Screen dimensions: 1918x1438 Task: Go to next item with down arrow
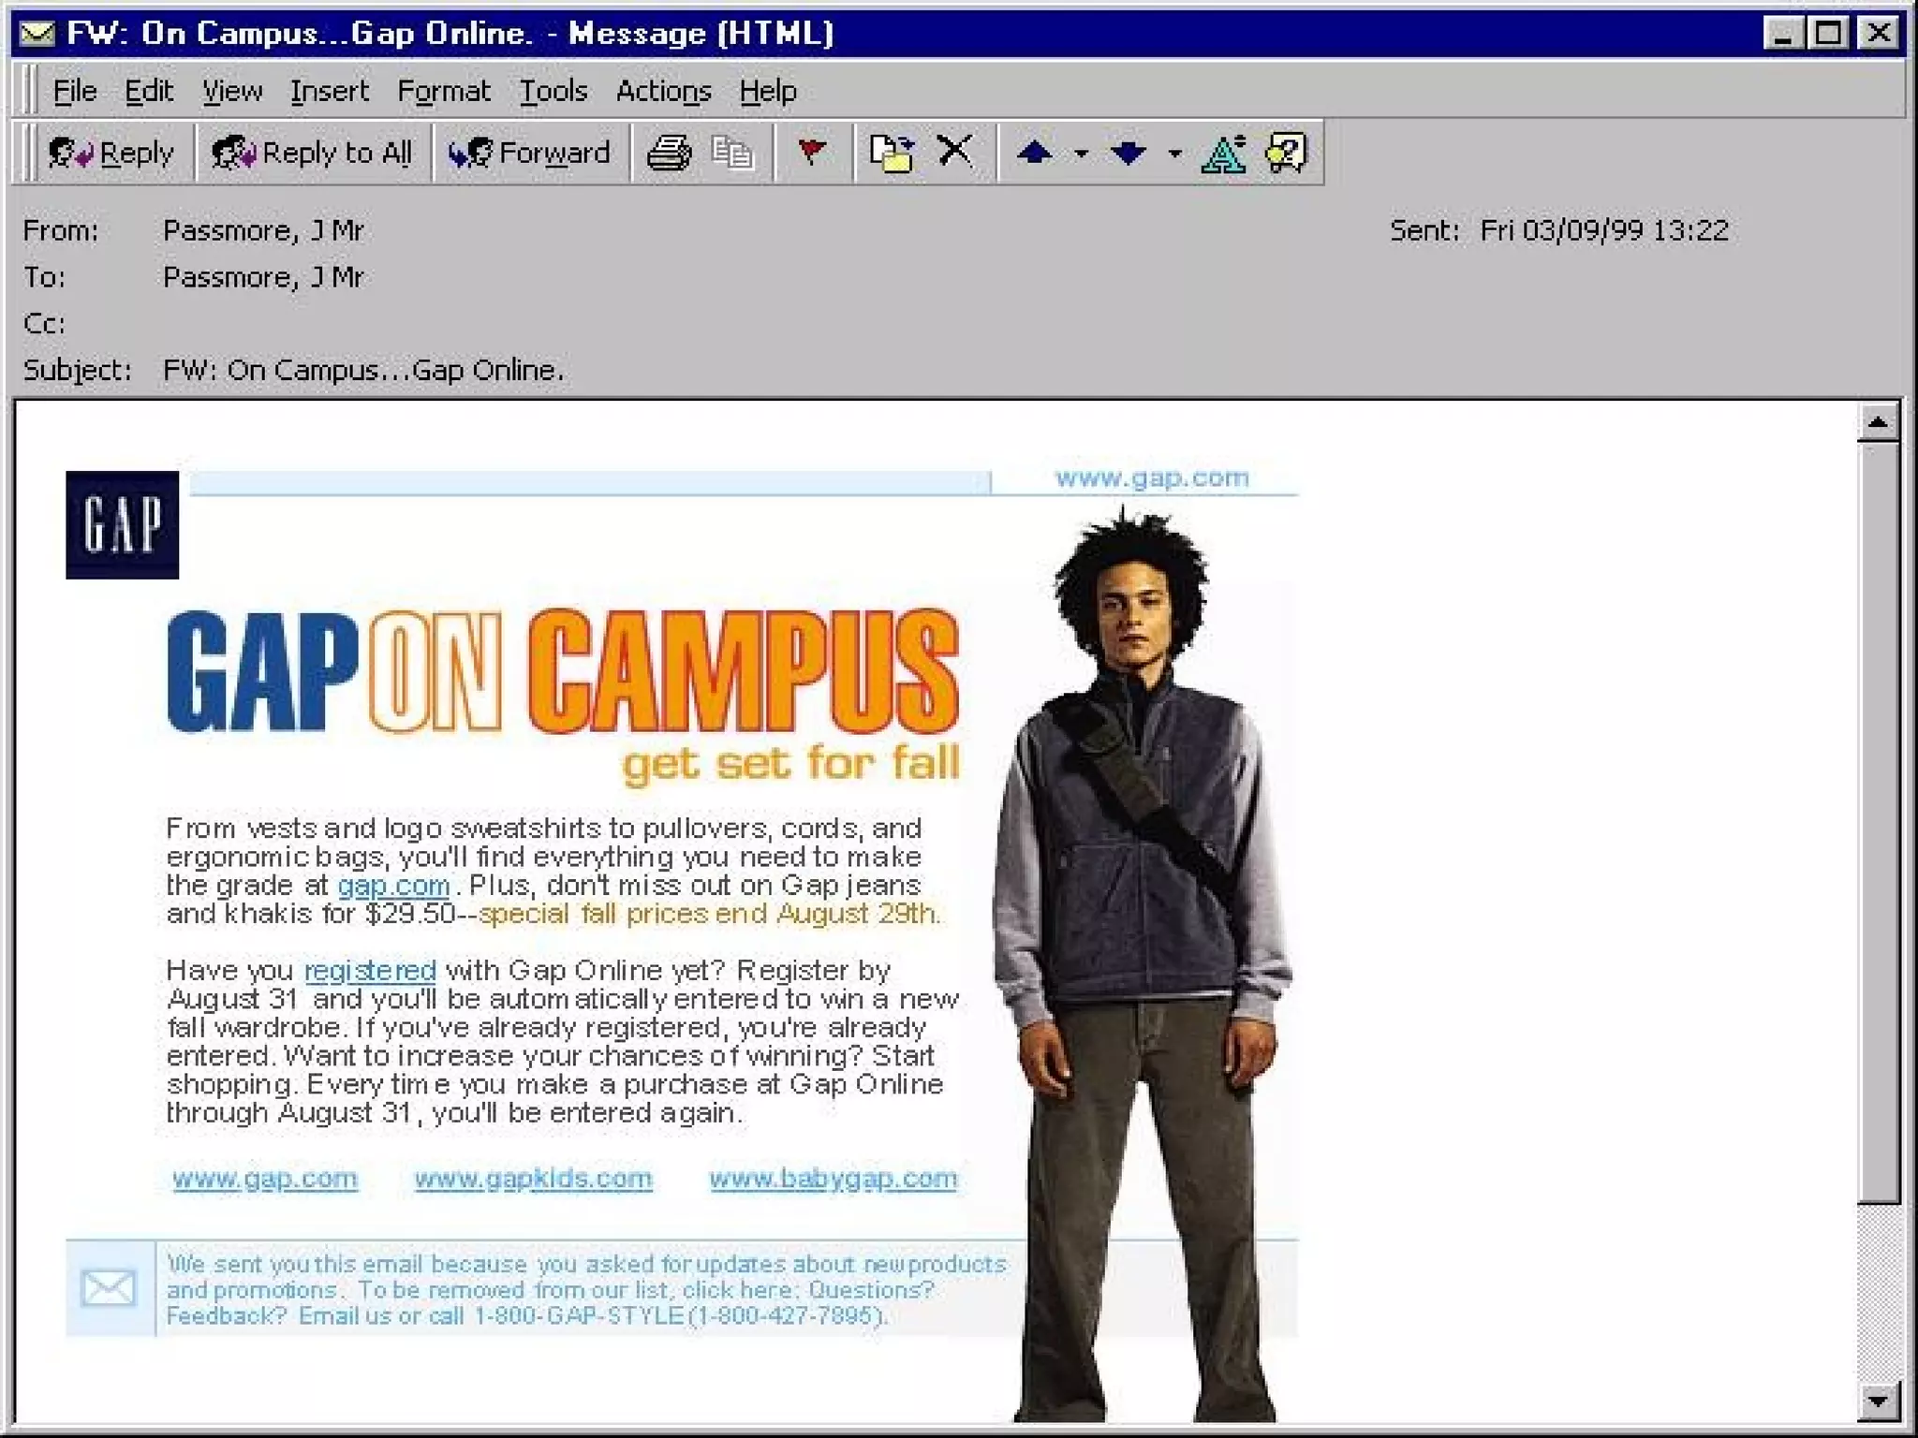[1129, 153]
